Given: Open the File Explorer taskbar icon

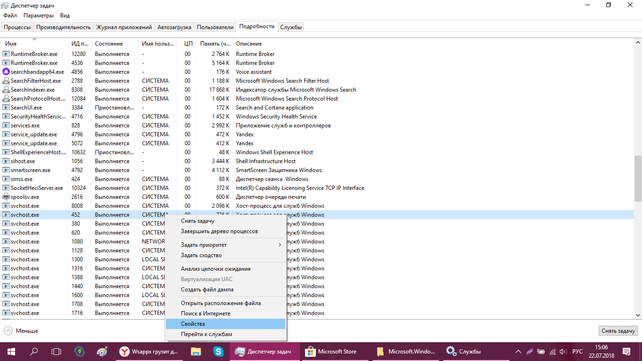Looking at the screenshot, I should click(x=196, y=352).
